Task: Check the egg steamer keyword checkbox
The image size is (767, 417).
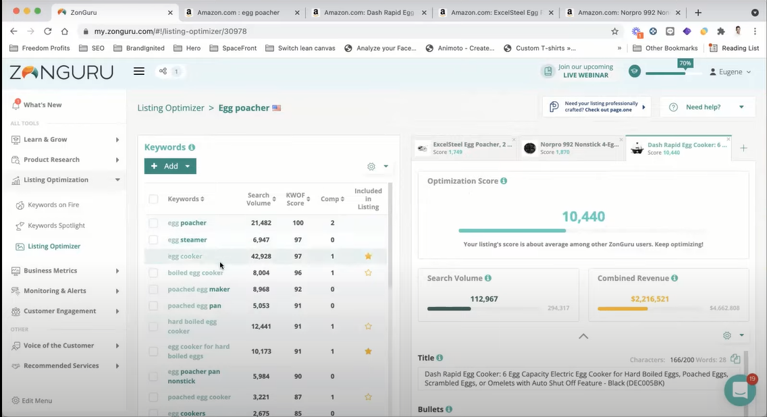Action: [153, 240]
